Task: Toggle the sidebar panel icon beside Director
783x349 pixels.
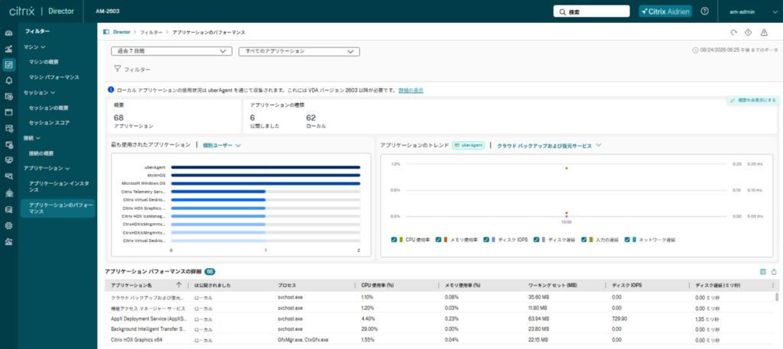Action: click(106, 32)
